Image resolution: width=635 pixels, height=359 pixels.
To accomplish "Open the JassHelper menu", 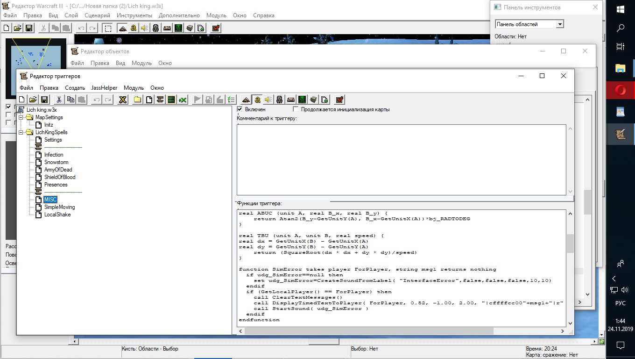I will point(104,88).
